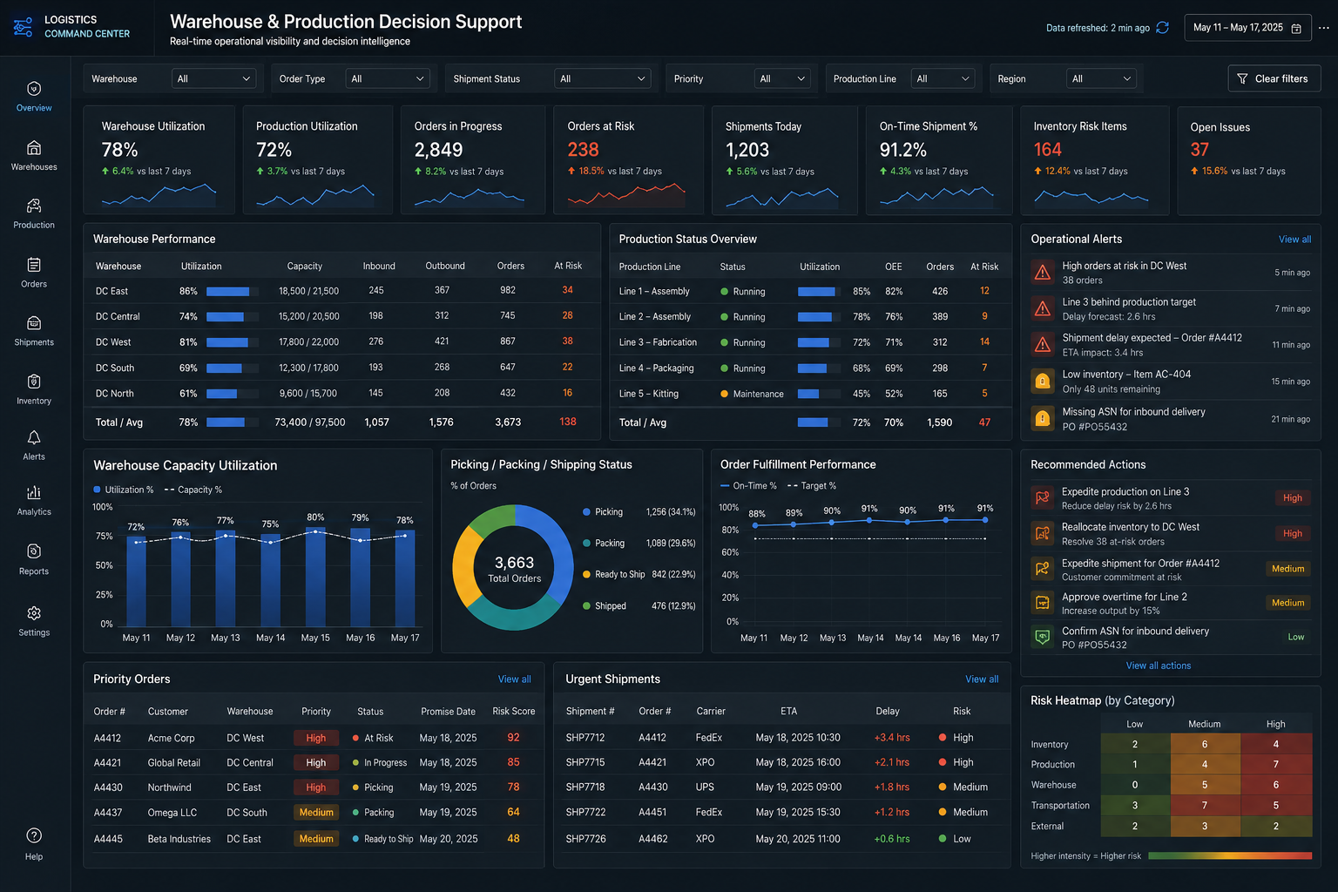The height and width of the screenshot is (892, 1338).
Task: Toggle Target % legend in fulfillment chart
Action: (x=812, y=486)
